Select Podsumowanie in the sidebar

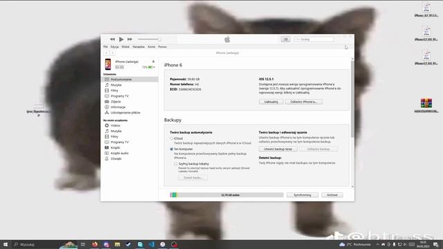[x=130, y=80]
